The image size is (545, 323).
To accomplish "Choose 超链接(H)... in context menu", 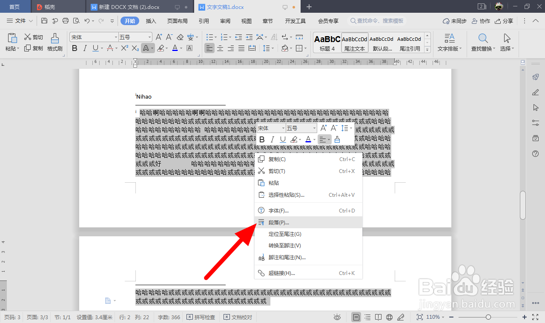I will pyautogui.click(x=309, y=273).
